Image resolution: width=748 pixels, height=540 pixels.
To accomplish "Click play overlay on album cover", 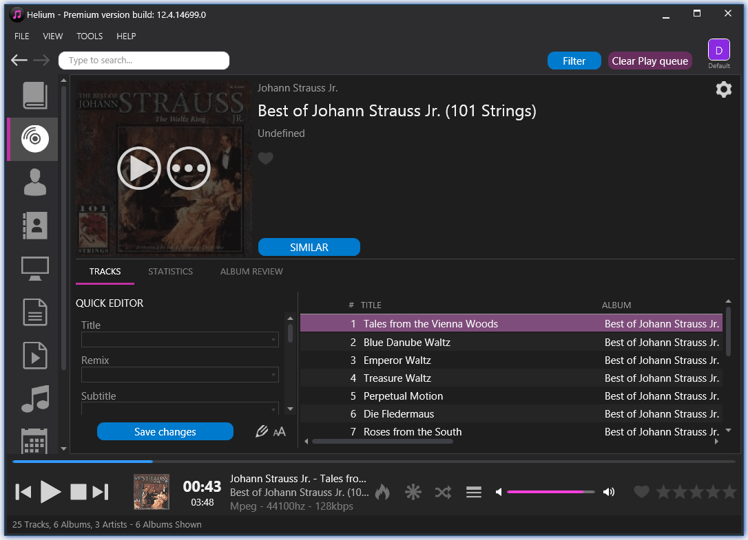I will pos(139,169).
